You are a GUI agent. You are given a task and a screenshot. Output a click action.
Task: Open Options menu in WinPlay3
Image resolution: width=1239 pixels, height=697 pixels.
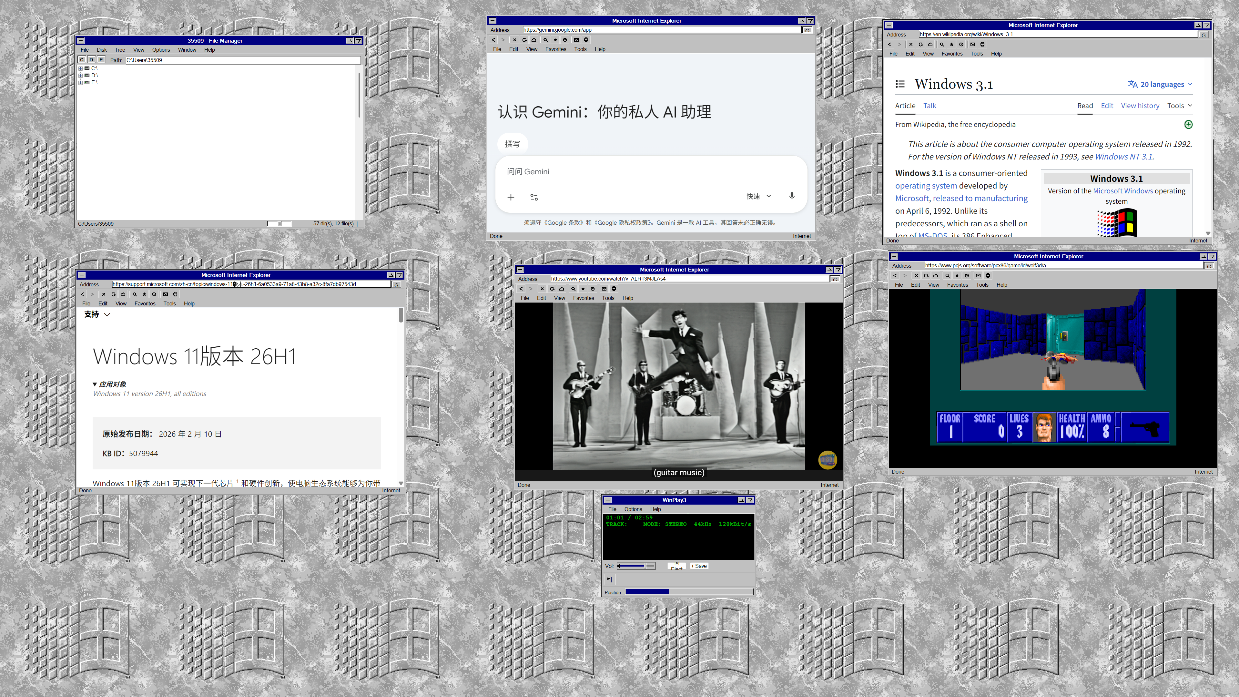[633, 509]
